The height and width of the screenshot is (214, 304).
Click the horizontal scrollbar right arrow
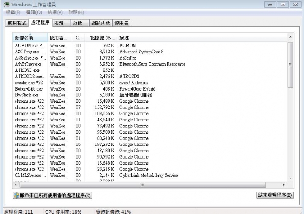[x=284, y=185]
